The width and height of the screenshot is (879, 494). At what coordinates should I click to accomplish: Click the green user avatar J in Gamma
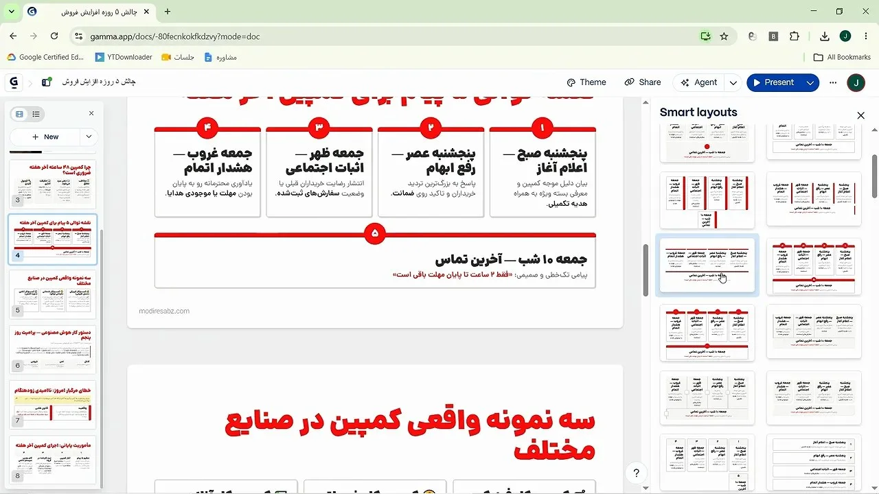856,82
